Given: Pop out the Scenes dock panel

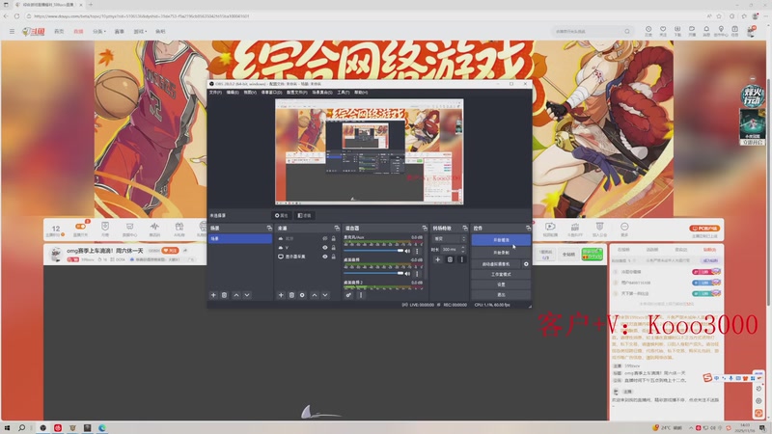Looking at the screenshot, I should (269, 229).
